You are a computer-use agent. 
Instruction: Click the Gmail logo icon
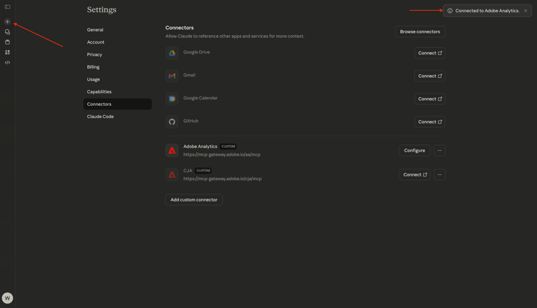tap(172, 76)
